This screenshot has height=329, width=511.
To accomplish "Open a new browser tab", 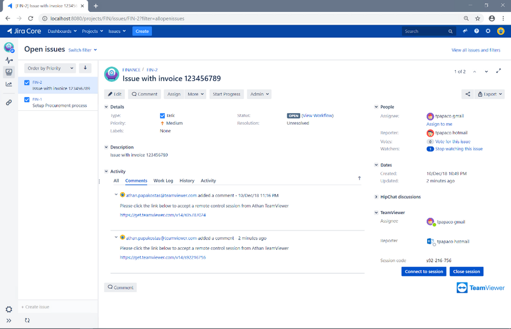I will pos(96,6).
